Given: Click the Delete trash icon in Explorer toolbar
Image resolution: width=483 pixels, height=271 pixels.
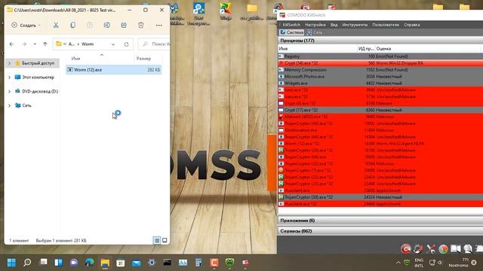Looking at the screenshot, I should click(x=141, y=25).
